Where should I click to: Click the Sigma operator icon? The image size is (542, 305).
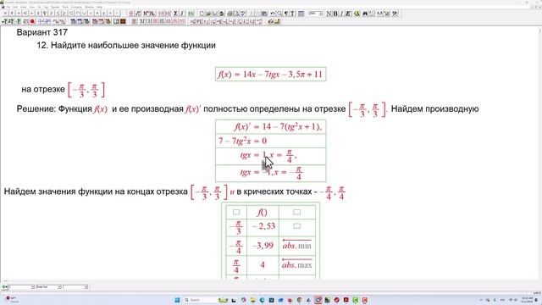tap(175, 14)
